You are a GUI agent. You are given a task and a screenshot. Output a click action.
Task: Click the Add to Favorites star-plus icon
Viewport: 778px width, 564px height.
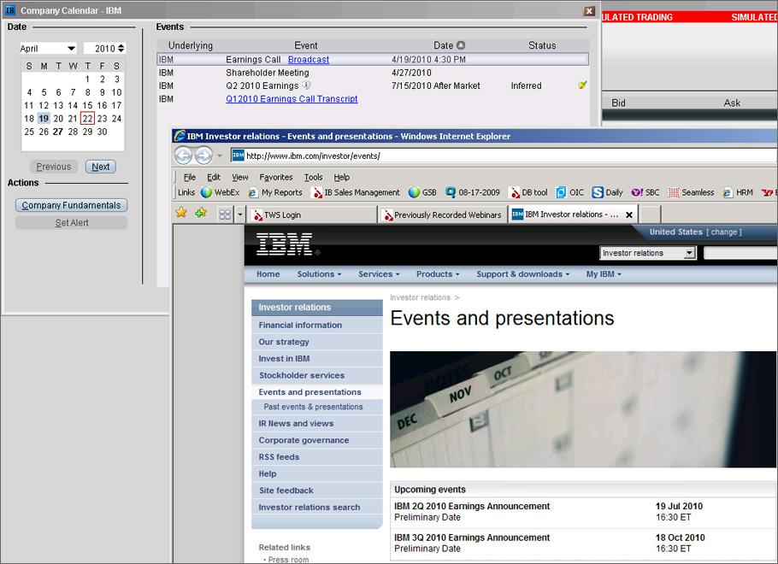click(x=201, y=213)
